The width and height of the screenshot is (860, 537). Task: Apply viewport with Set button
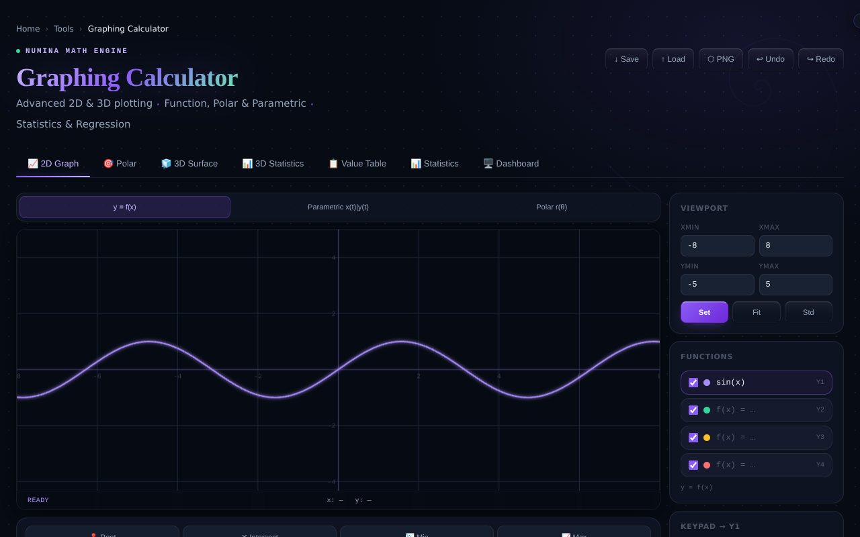(704, 312)
